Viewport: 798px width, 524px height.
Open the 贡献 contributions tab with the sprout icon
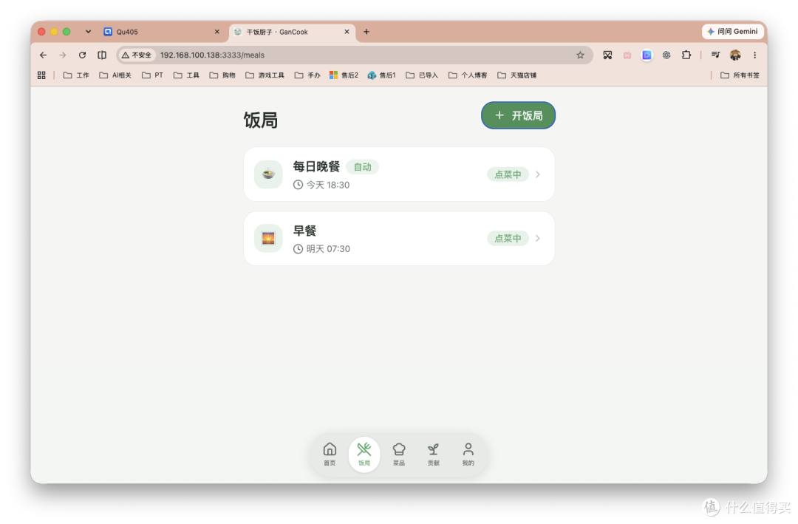[434, 455]
